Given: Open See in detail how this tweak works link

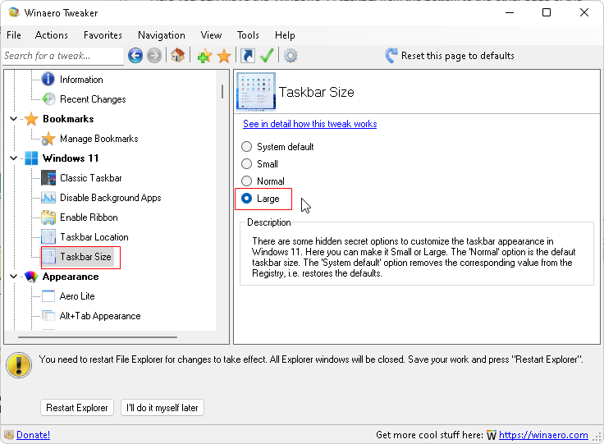Looking at the screenshot, I should pos(309,124).
